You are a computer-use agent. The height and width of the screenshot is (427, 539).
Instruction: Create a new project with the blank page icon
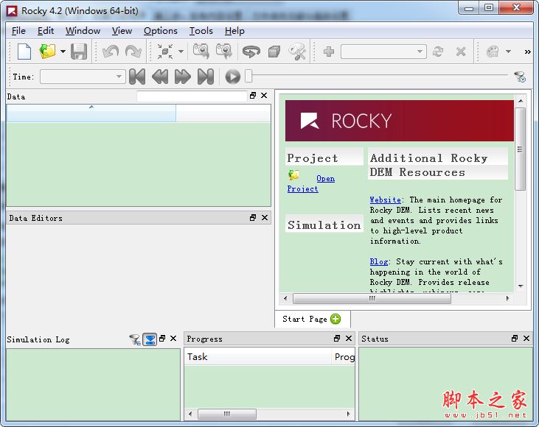pyautogui.click(x=24, y=52)
